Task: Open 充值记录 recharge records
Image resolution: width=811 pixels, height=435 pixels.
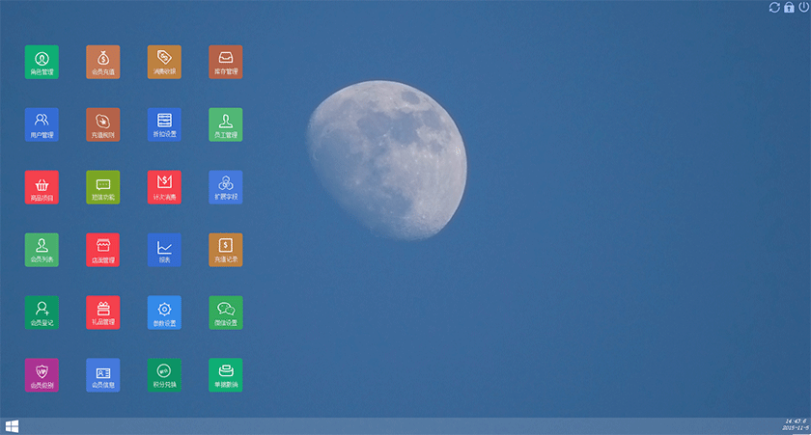Action: [226, 250]
